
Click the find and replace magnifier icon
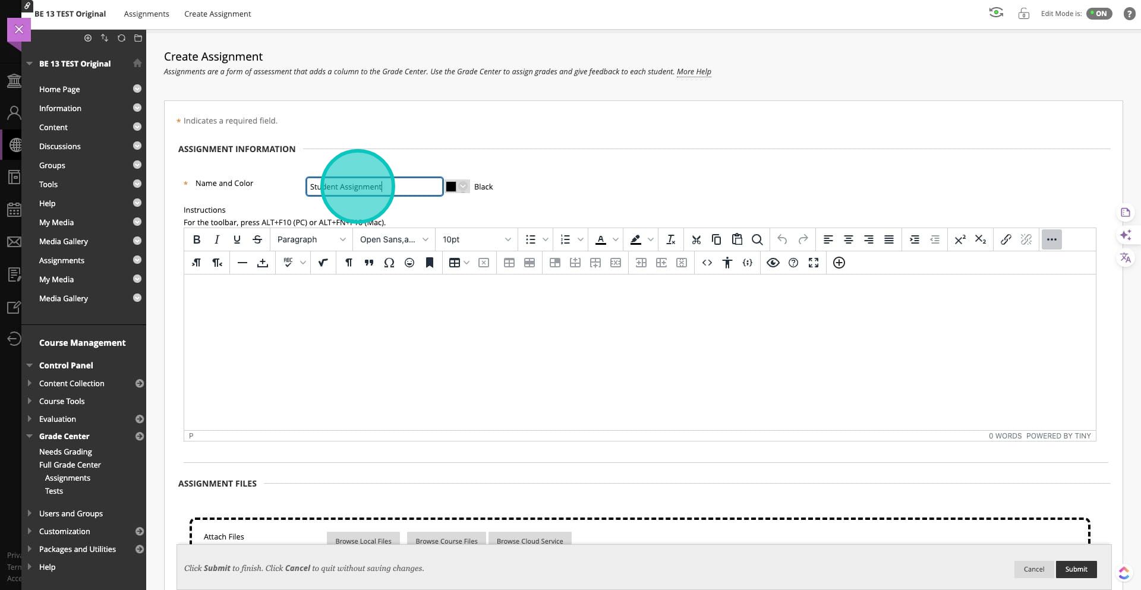pos(757,239)
